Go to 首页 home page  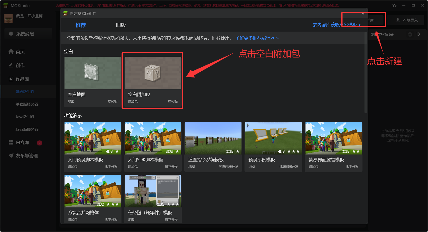[x=17, y=51]
